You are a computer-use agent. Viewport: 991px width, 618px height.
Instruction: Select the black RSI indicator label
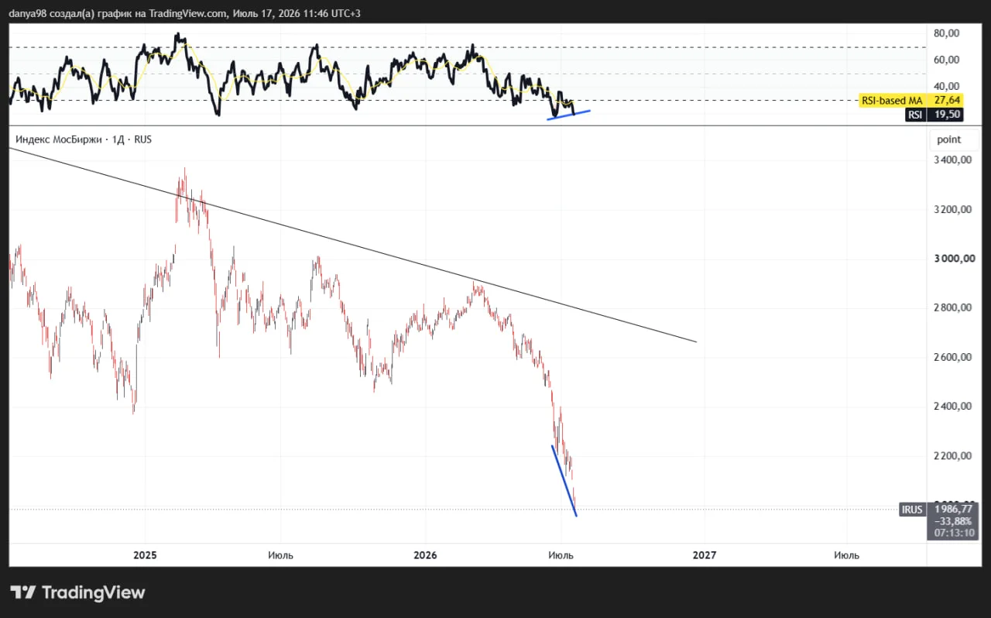point(914,115)
